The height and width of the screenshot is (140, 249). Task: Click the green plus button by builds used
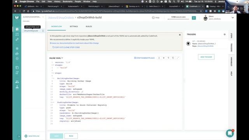(194, 18)
